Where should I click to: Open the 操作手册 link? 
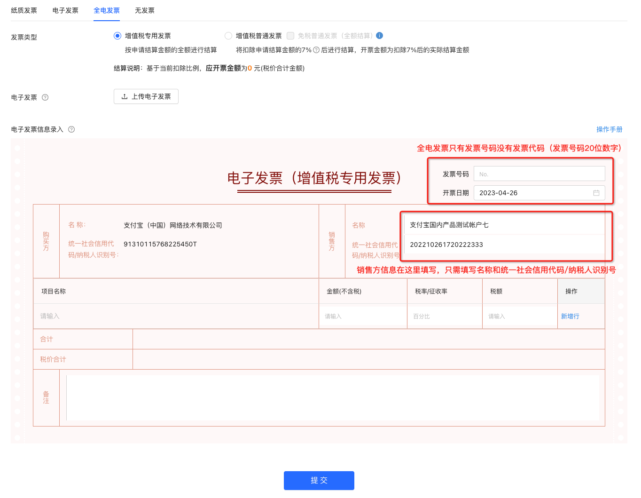click(610, 129)
